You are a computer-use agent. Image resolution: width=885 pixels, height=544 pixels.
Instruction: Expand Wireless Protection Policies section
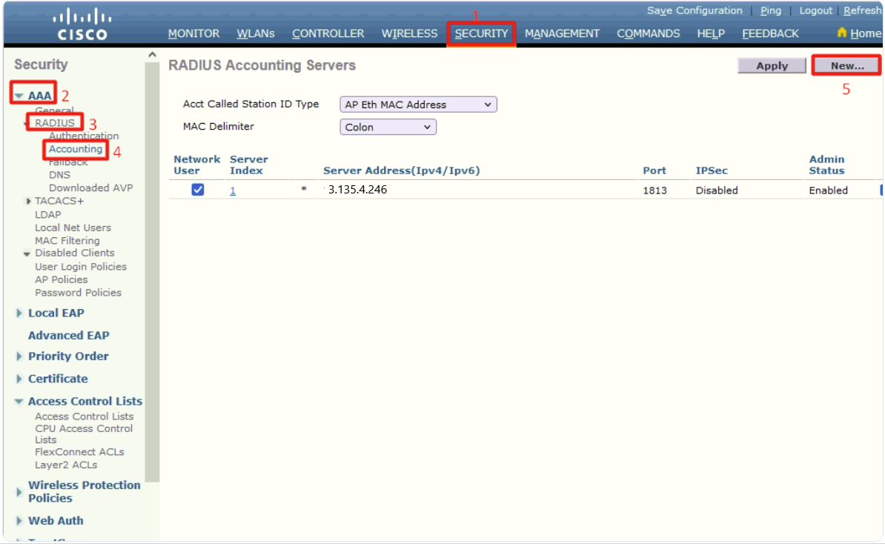coord(19,492)
